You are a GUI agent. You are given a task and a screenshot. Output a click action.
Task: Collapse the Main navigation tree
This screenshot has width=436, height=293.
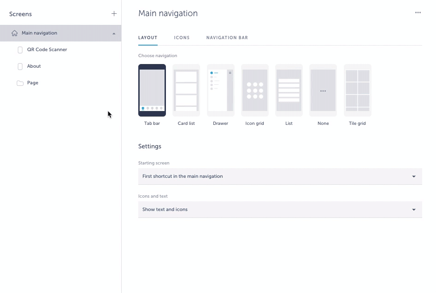[x=114, y=33]
